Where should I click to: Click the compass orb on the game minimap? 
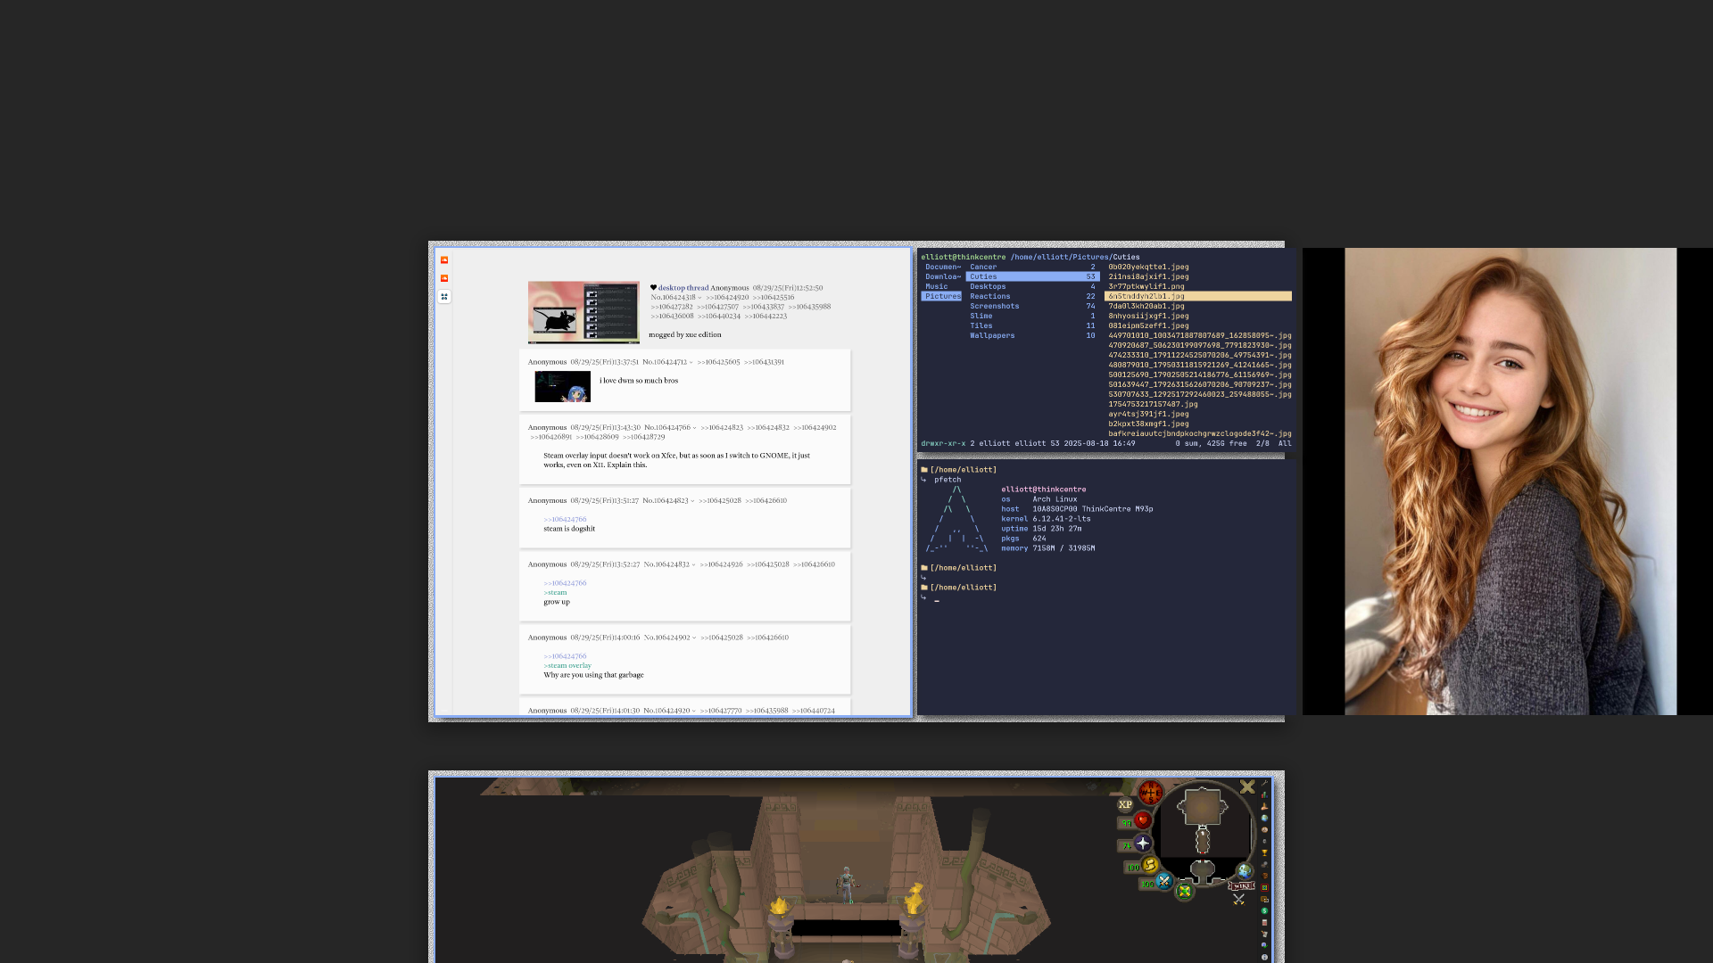(1151, 793)
